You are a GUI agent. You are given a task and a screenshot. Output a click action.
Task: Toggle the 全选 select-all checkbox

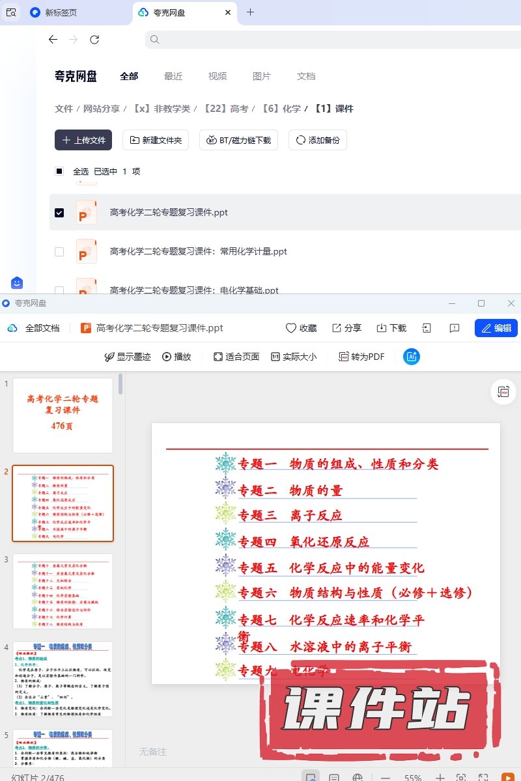click(x=59, y=171)
